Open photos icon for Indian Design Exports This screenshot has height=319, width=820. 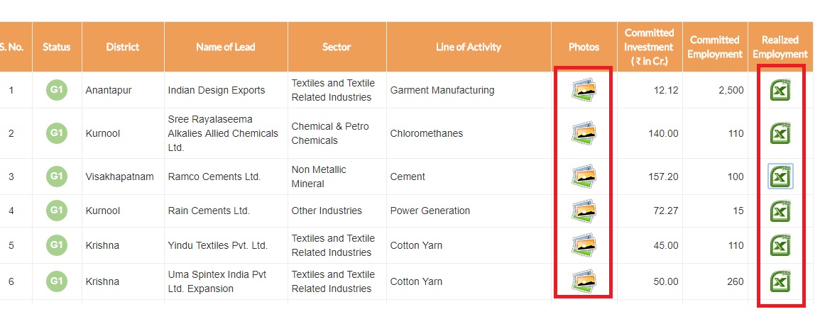coord(584,90)
